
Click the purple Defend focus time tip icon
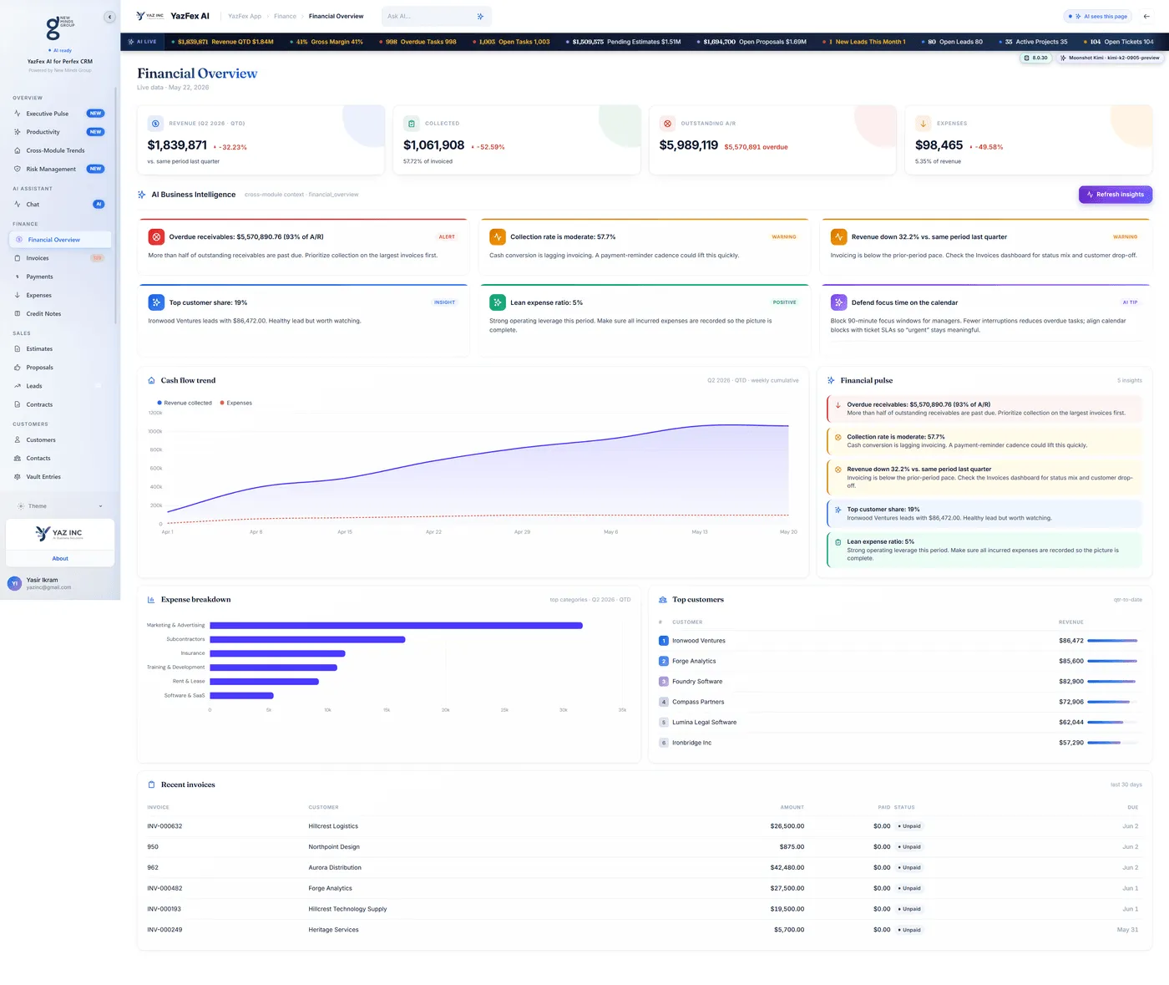point(838,302)
